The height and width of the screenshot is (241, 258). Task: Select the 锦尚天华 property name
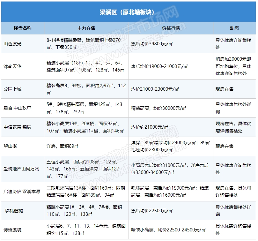(12, 66)
